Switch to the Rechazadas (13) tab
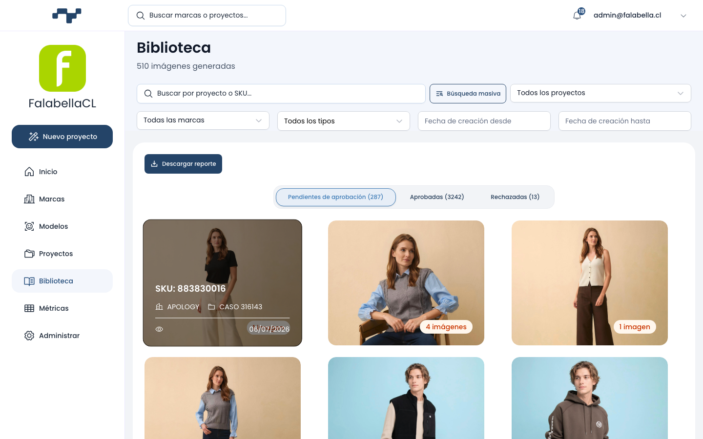Screen dimensions: 703x439 click(515, 197)
